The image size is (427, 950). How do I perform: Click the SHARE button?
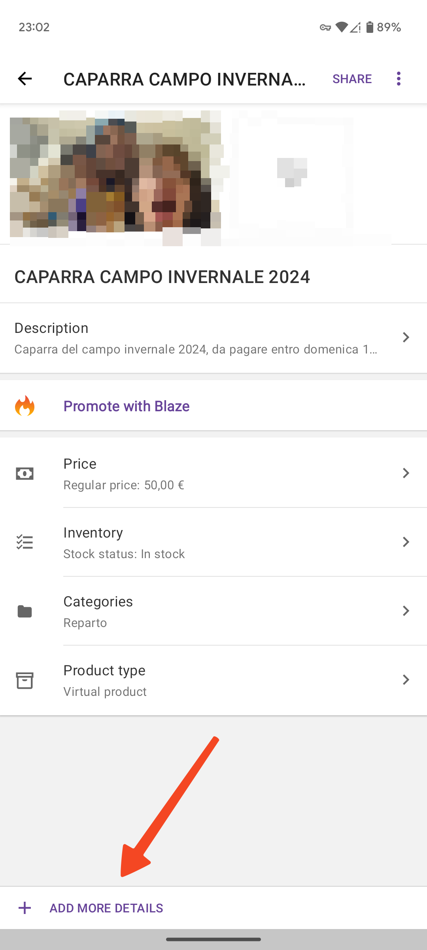(352, 79)
